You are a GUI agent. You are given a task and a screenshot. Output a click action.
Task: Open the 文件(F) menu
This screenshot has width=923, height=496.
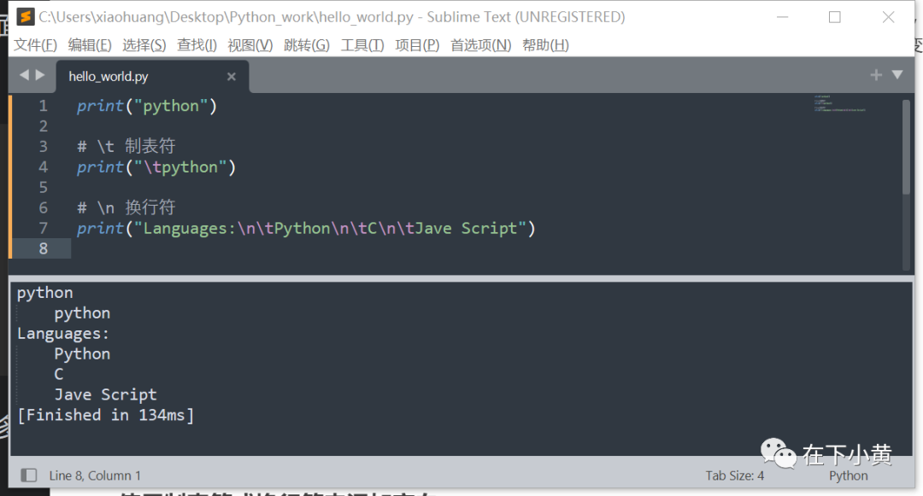coord(35,45)
